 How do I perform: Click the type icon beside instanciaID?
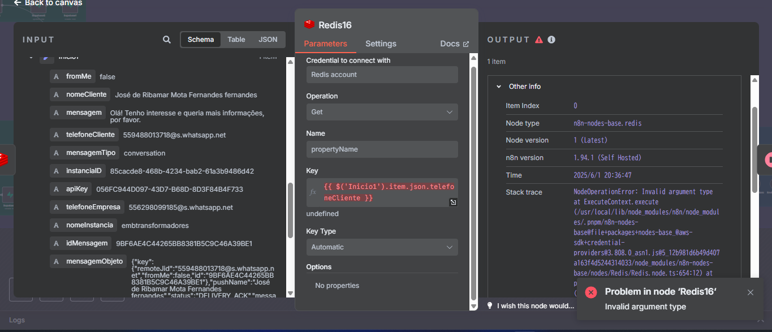click(56, 171)
